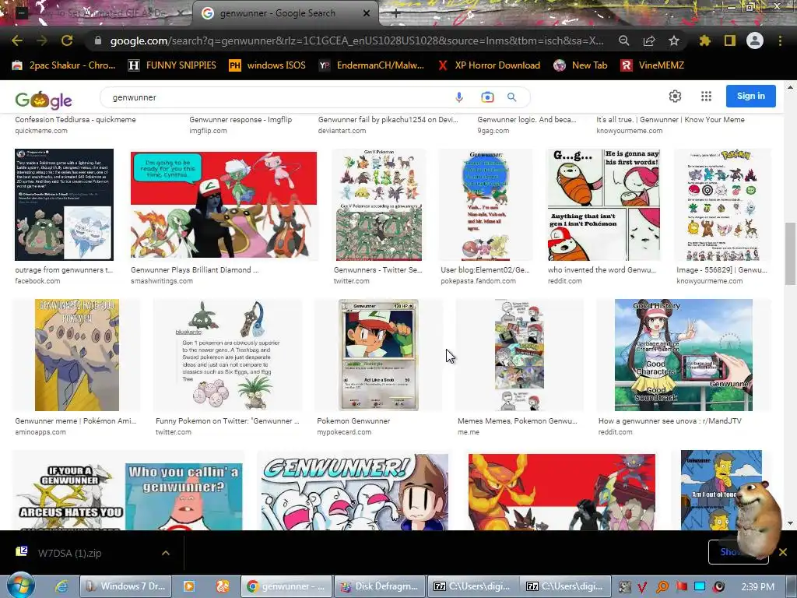This screenshot has height=598, width=797.
Task: Open Google quick settings gear
Action: [x=675, y=96]
